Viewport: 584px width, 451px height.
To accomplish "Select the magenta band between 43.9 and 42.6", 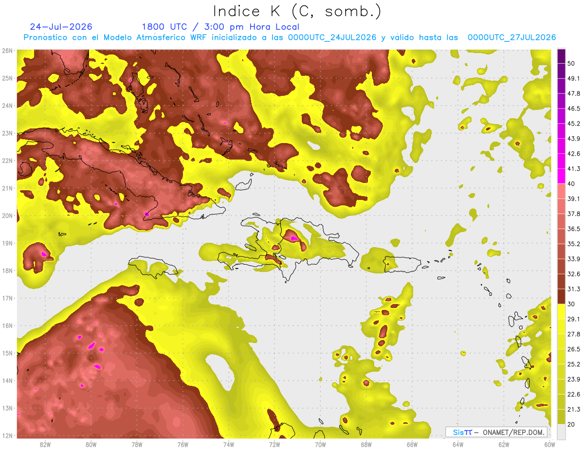I will click(561, 146).
